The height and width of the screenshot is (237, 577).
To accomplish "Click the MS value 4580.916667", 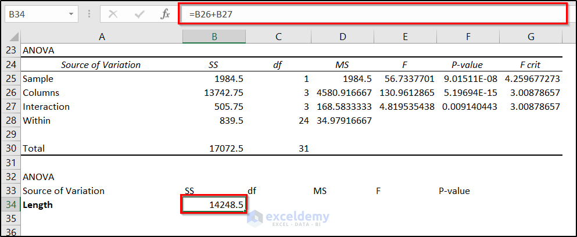I will point(344,93).
